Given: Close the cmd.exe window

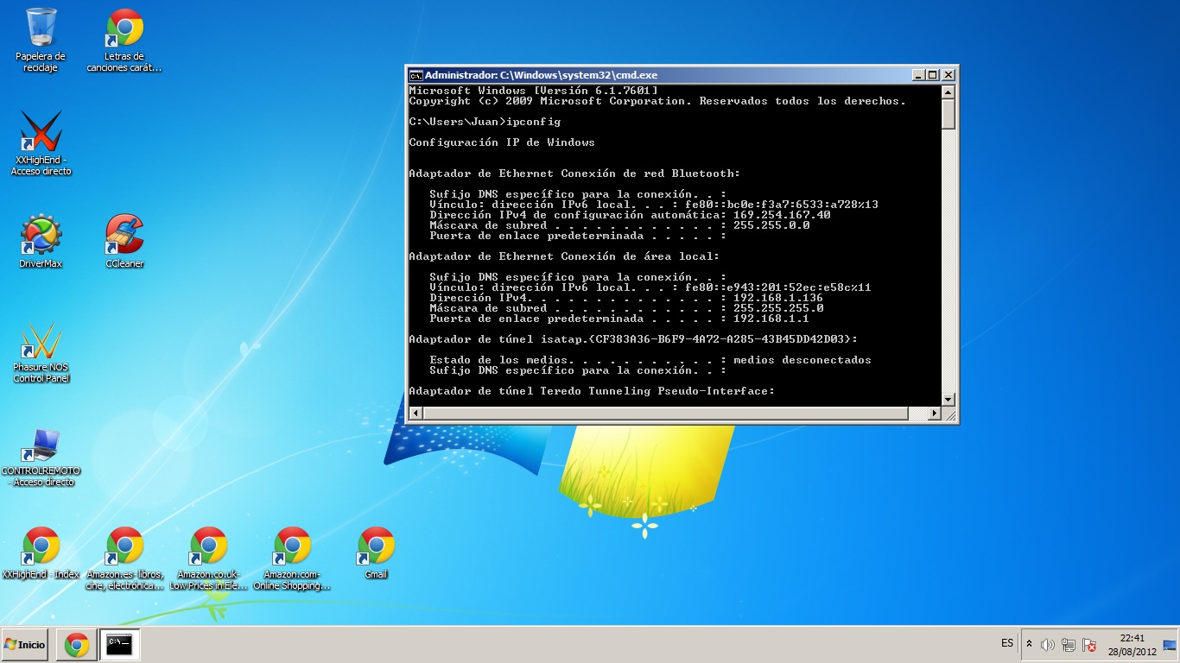Looking at the screenshot, I should coord(948,75).
